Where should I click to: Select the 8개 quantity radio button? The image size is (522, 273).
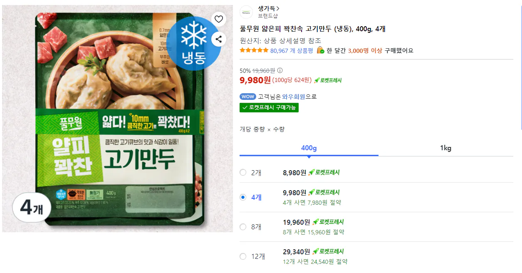point(243,227)
